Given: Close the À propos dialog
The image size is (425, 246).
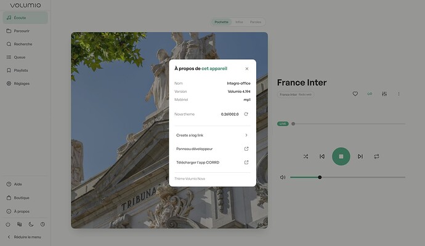Looking at the screenshot, I should tap(246, 69).
